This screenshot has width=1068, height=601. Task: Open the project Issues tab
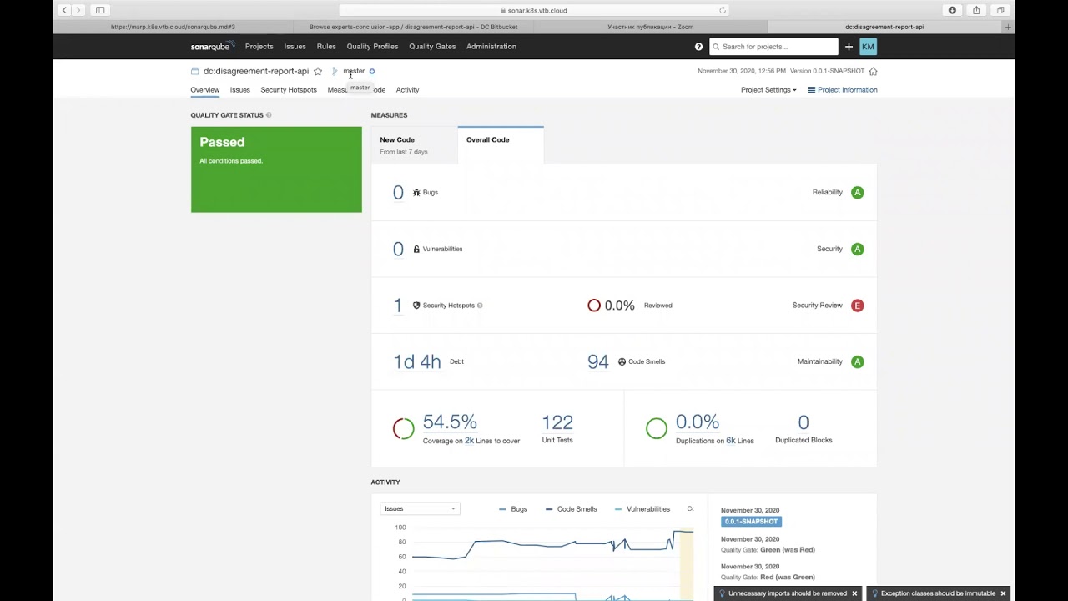240,90
